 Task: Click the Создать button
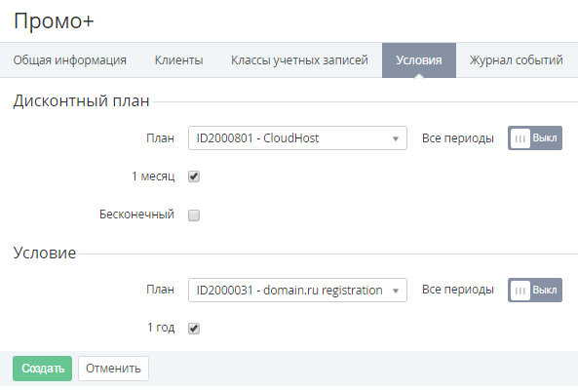[x=42, y=369]
